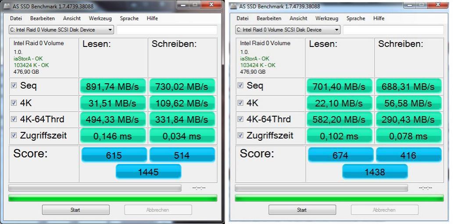Uncheck the Seq checkbox in the right window

(240, 85)
